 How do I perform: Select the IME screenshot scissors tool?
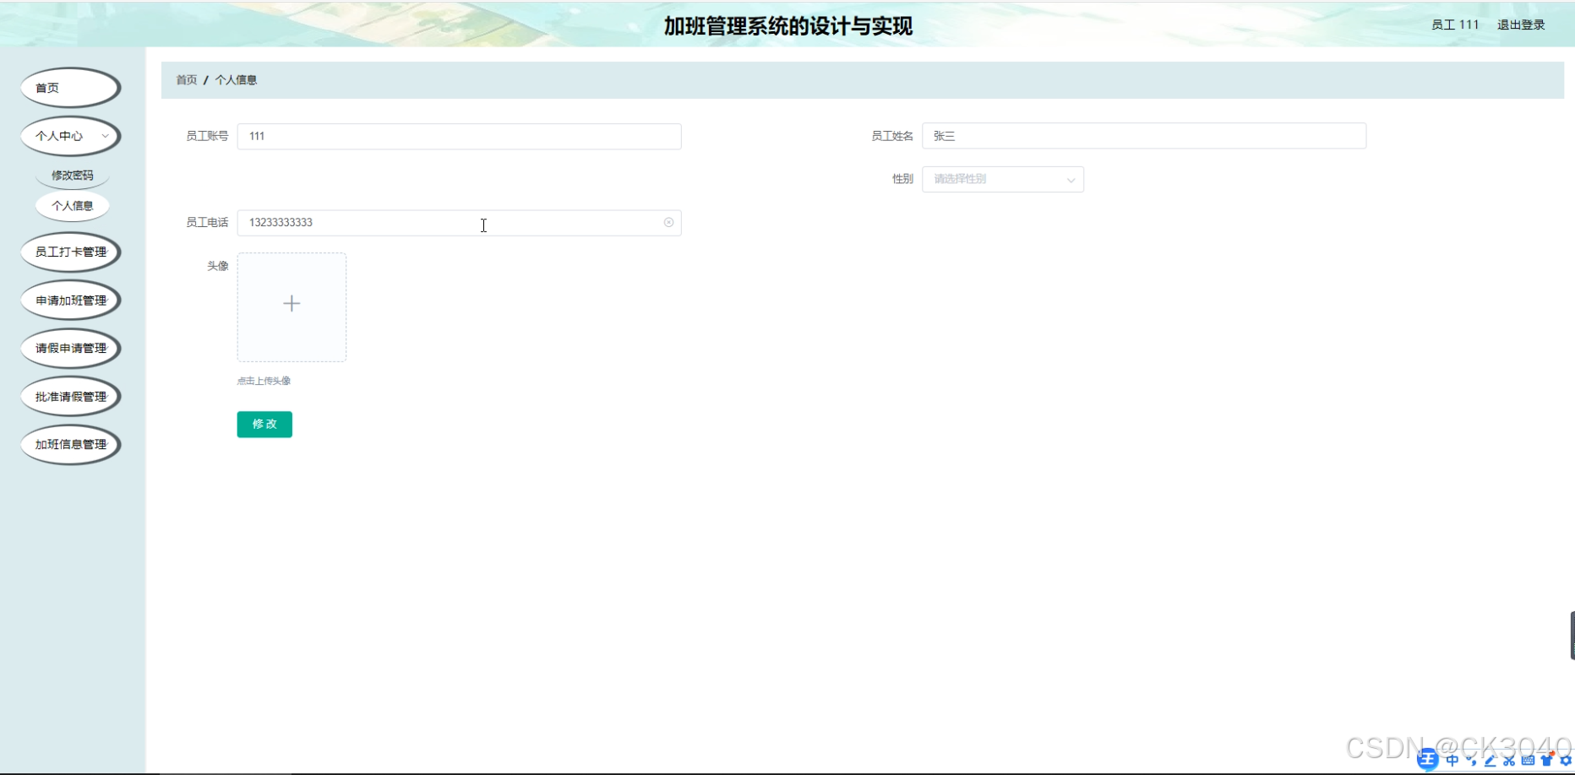click(x=1509, y=761)
